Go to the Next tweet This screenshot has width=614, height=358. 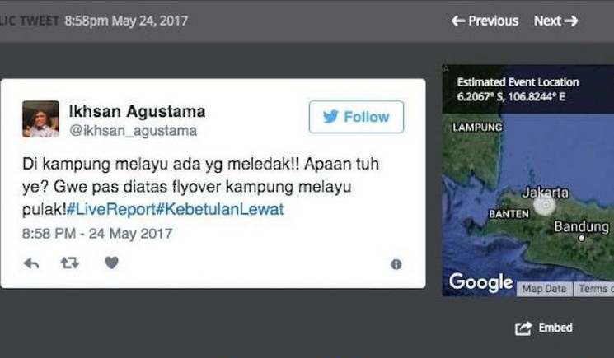(x=556, y=21)
